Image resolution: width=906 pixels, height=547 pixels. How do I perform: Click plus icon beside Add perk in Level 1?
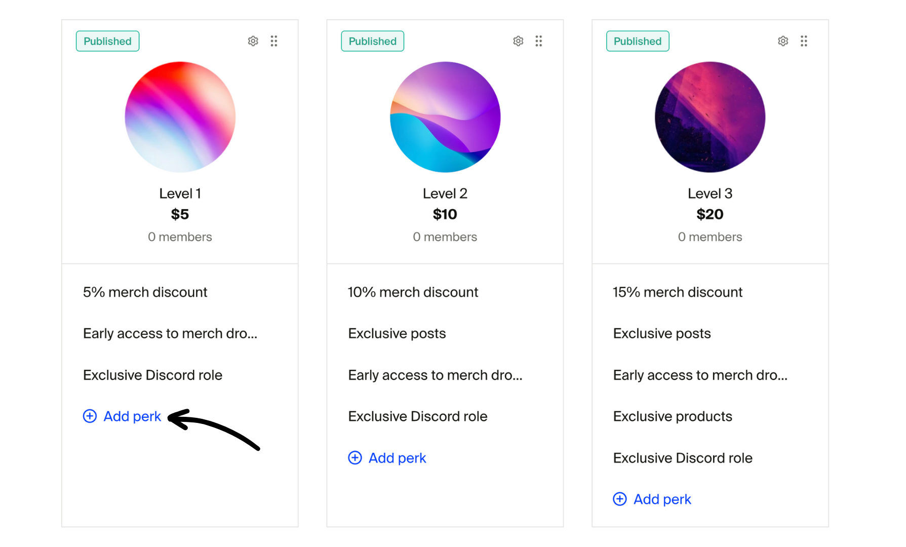pyautogui.click(x=90, y=416)
